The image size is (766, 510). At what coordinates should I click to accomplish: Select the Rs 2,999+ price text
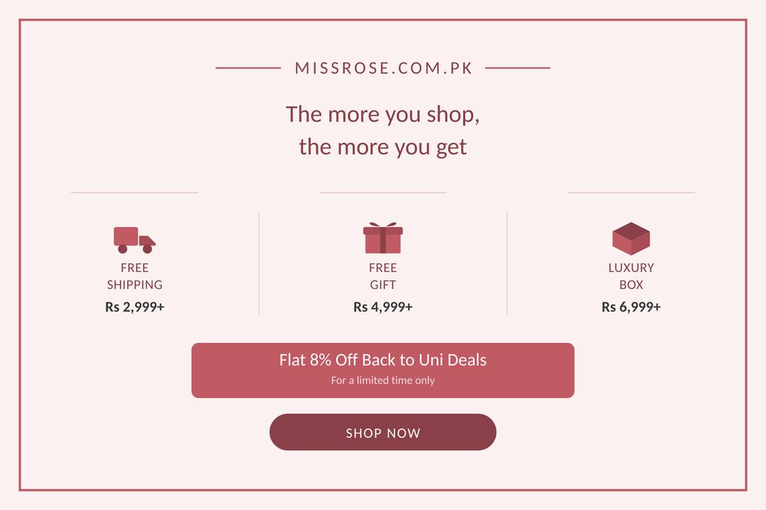pos(135,307)
